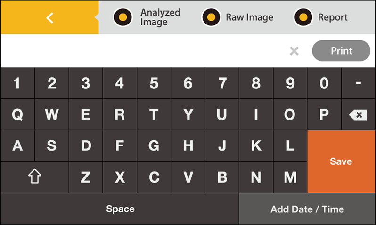
Task: Toggle the shift arrow key
Action: (x=35, y=177)
